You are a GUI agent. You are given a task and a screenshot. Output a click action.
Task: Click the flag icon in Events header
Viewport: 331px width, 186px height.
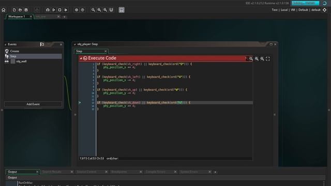(42, 44)
